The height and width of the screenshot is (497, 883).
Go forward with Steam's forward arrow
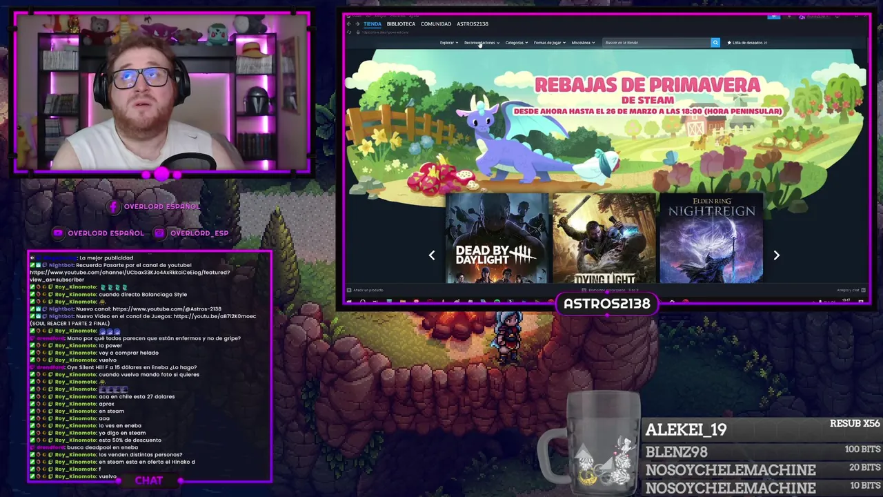(357, 23)
